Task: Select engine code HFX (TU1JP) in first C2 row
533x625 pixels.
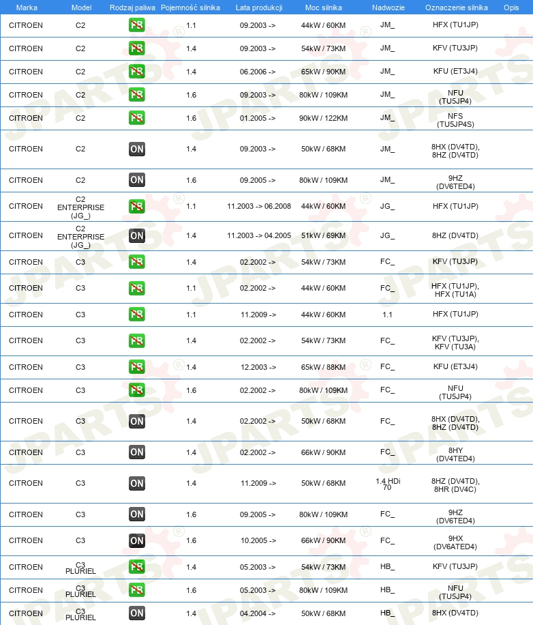Action: click(x=455, y=25)
